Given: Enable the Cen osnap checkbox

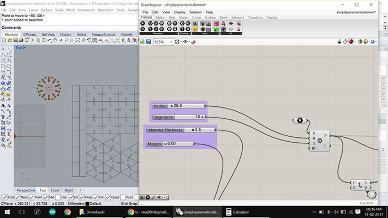Looking at the screenshot, I should [58, 197].
